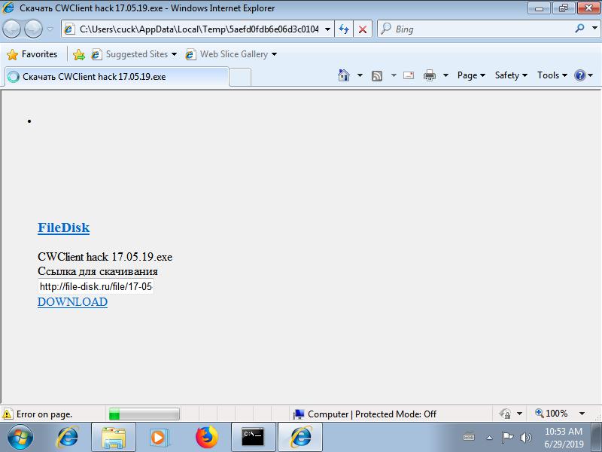The height and width of the screenshot is (452, 602).
Task: Open the Page menu
Action: pyautogui.click(x=471, y=75)
